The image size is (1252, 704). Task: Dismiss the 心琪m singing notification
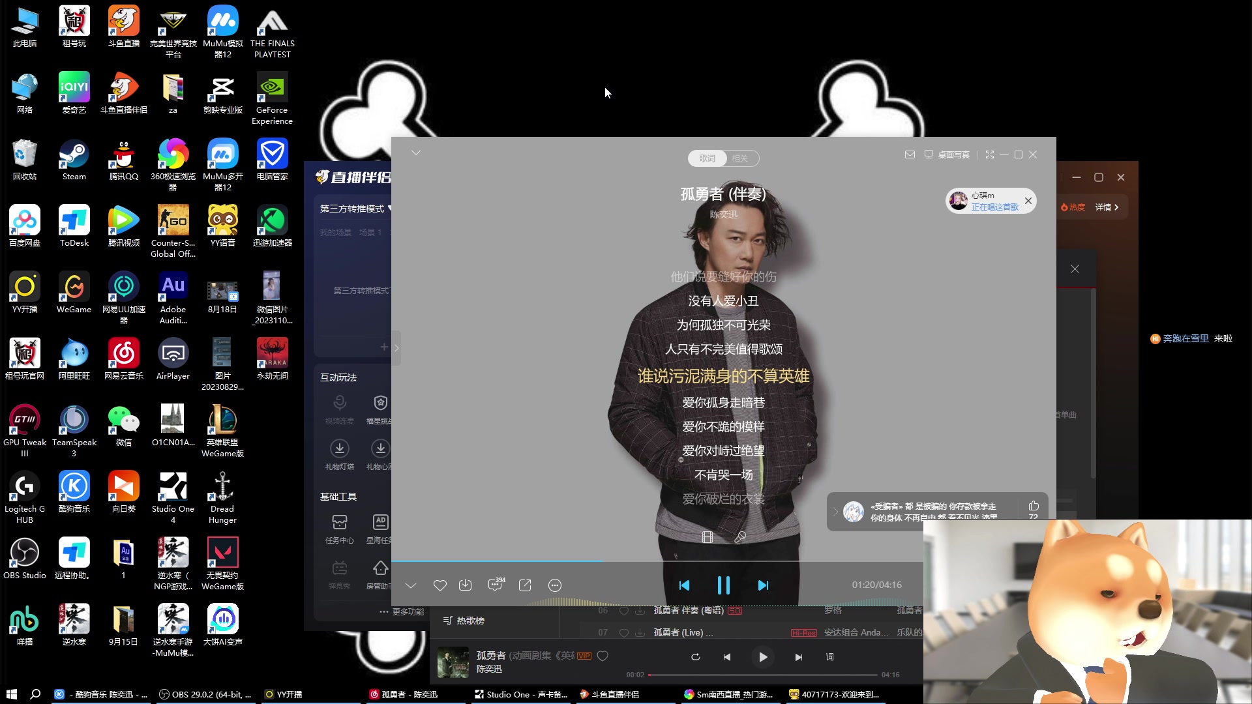(x=1028, y=201)
